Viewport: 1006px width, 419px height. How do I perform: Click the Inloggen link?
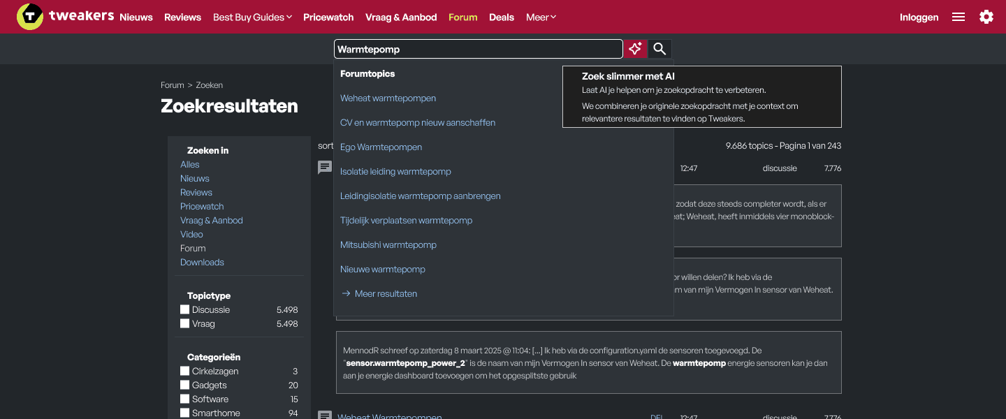(x=919, y=17)
